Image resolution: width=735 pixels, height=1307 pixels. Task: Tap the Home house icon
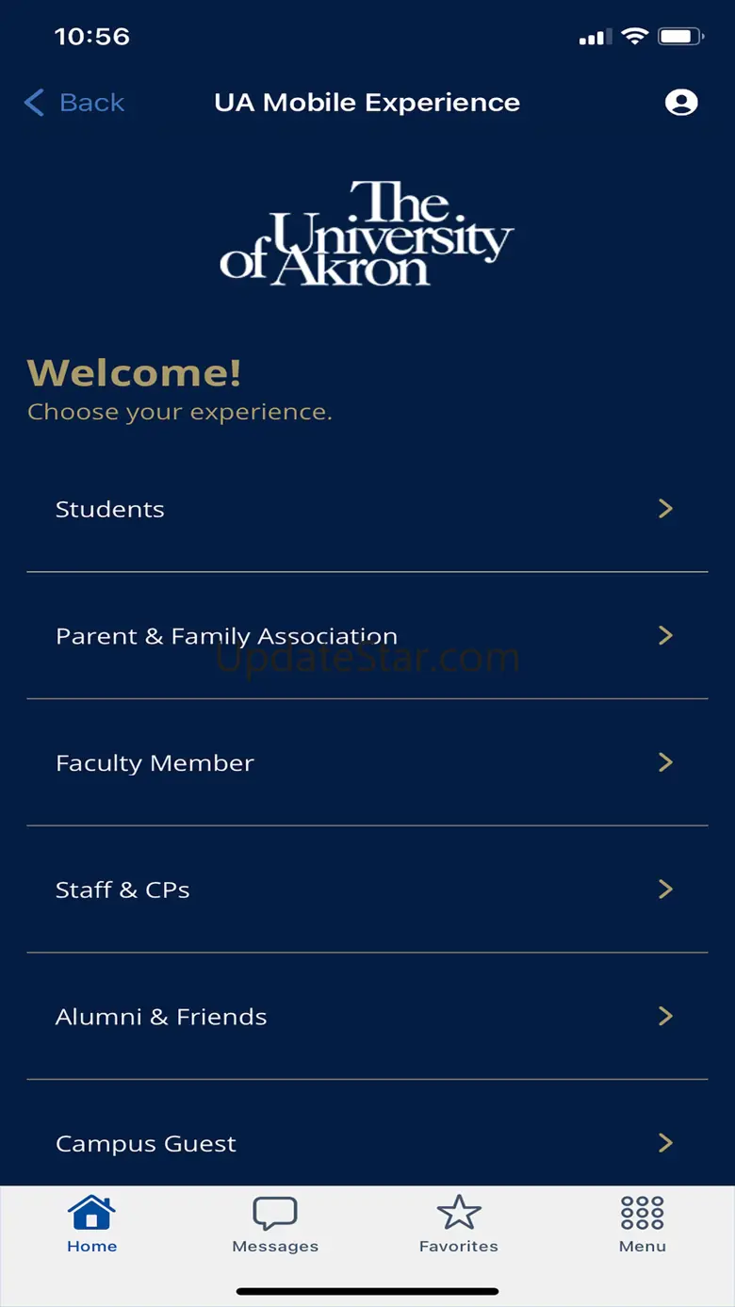pyautogui.click(x=91, y=1212)
